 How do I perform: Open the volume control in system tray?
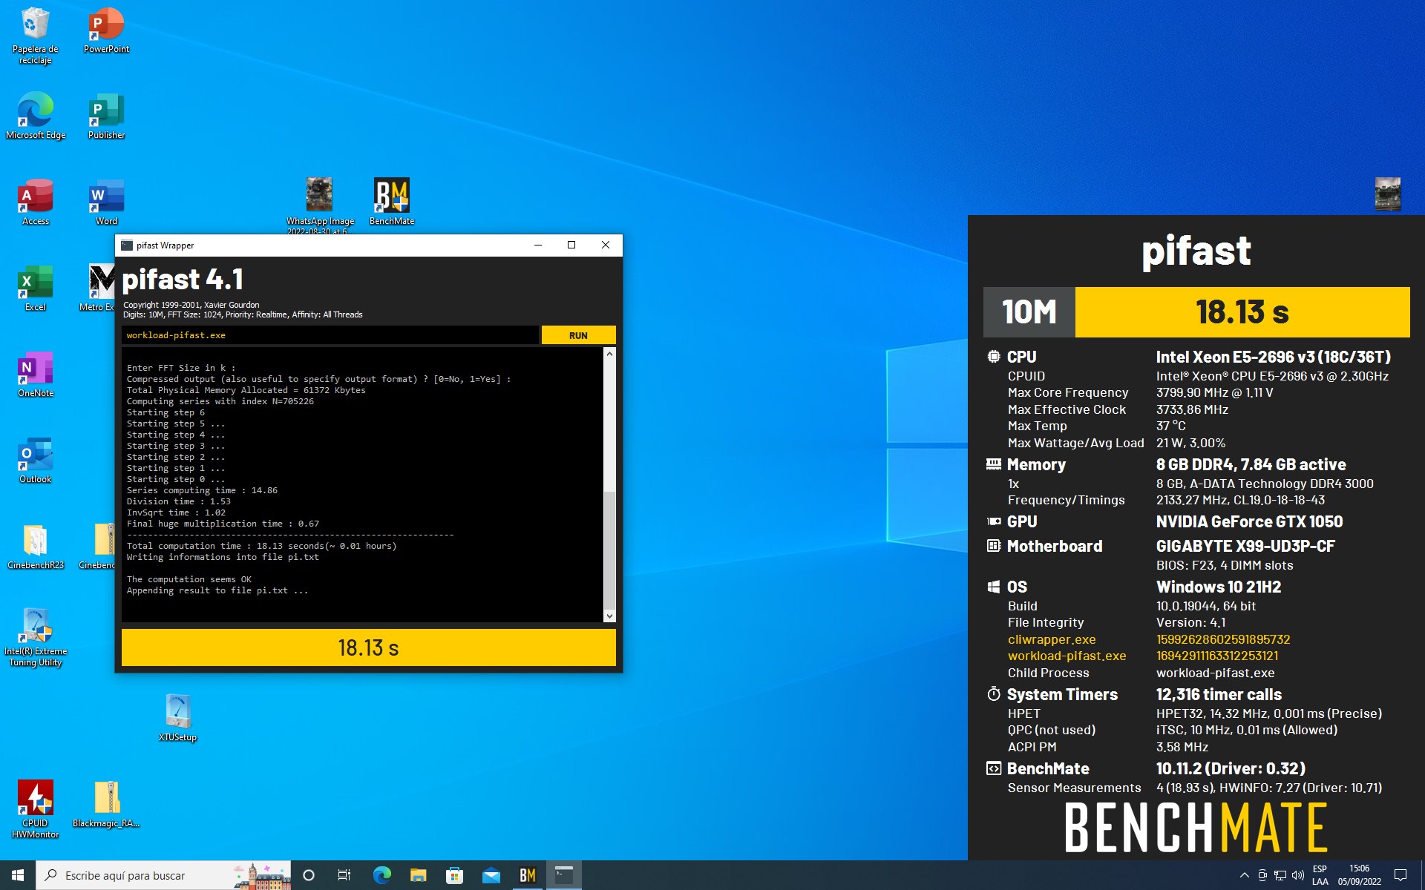coord(1298,875)
